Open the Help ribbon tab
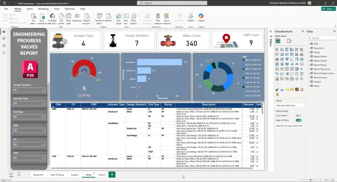Image resolution: width=337 pixels, height=182 pixels. point(83,9)
